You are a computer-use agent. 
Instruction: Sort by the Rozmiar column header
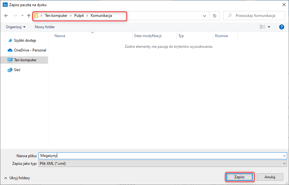(225, 36)
